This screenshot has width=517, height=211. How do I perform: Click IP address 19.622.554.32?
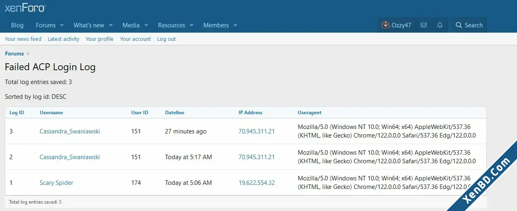256,183
